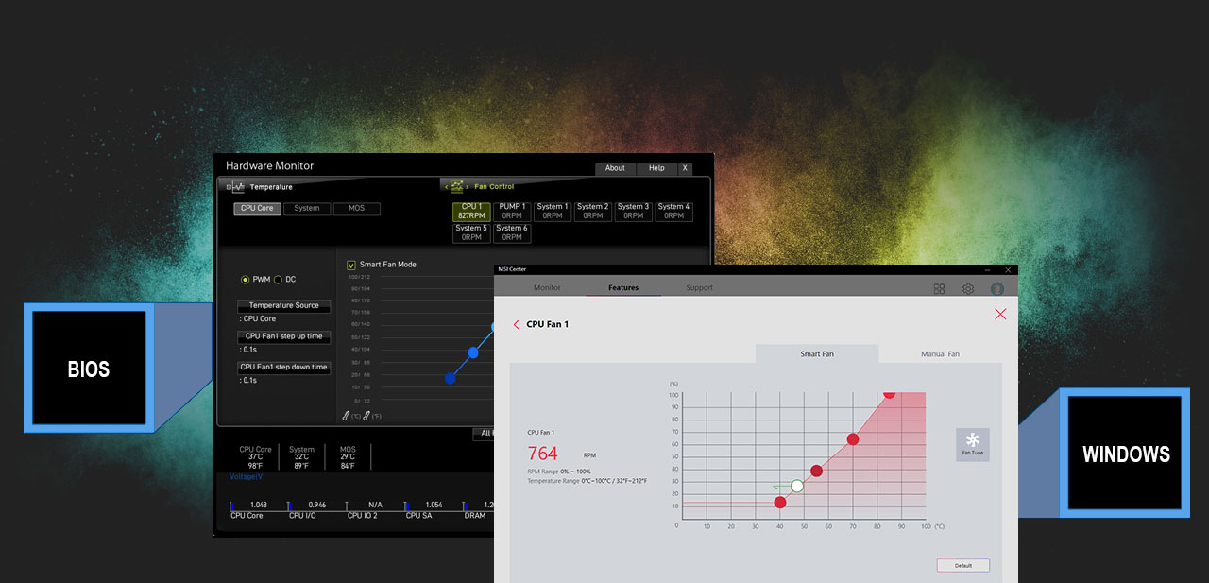
Task: Click the red curve point at 55°C
Action: point(816,471)
